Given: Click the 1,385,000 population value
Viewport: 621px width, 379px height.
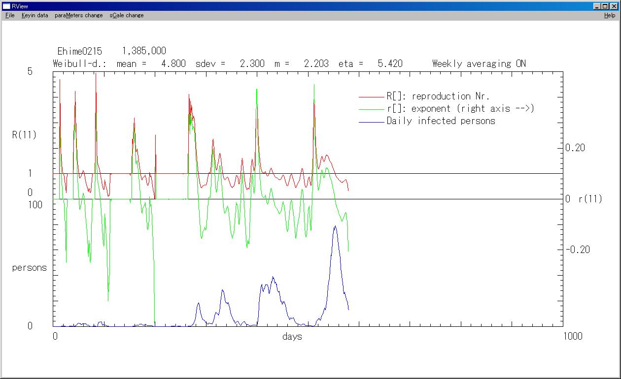Looking at the screenshot, I should [144, 51].
